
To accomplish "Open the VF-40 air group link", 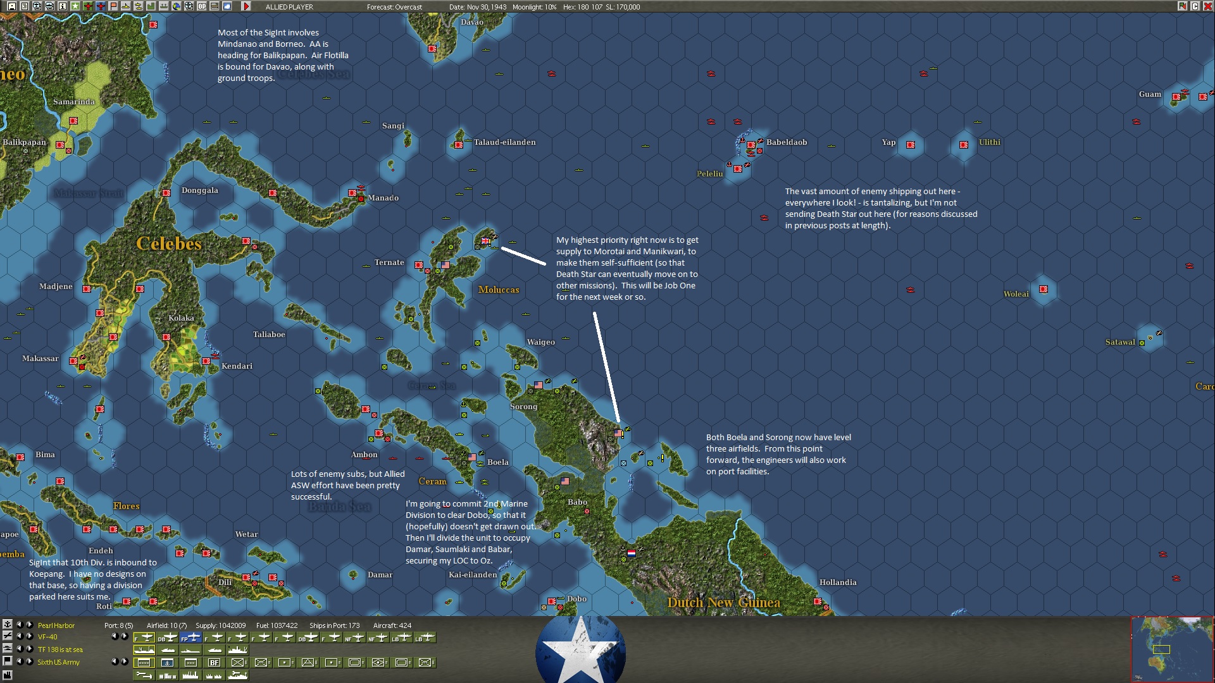I will (47, 637).
